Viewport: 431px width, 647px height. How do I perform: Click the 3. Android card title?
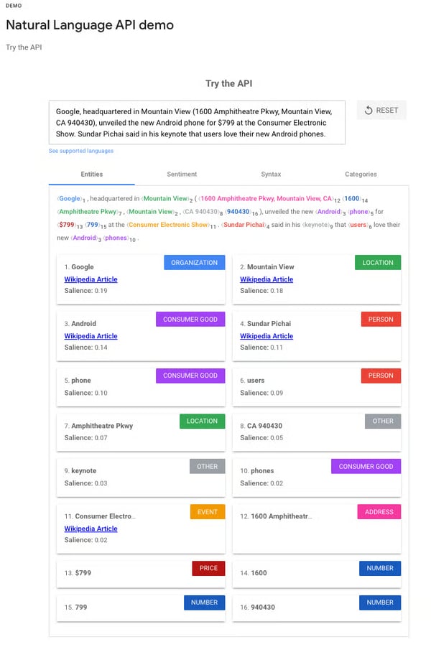[80, 323]
